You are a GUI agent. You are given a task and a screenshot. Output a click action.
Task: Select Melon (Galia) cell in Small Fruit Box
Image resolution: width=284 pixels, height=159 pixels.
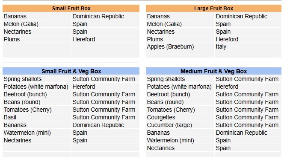pyautogui.click(x=37, y=24)
